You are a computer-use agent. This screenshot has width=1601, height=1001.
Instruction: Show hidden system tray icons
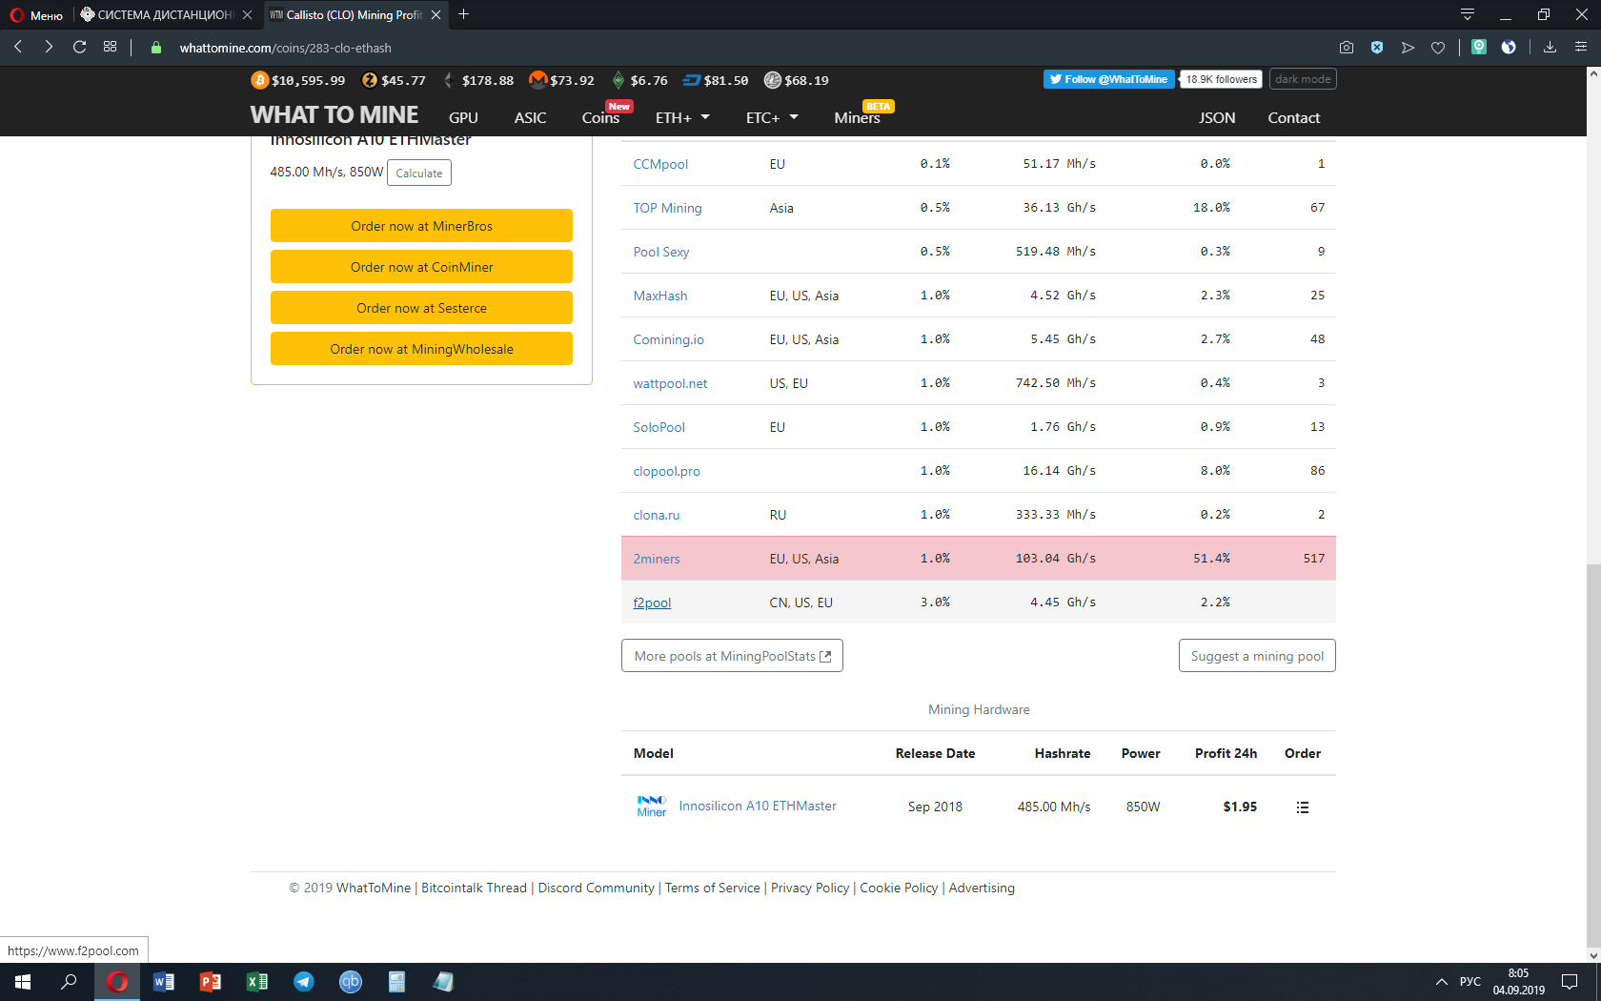1442,982
